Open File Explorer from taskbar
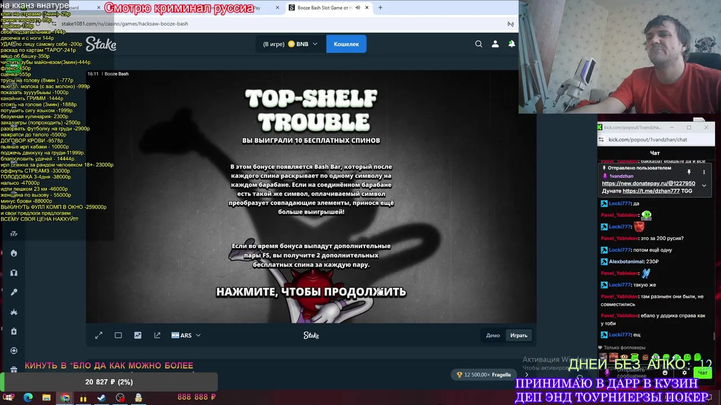 point(46,398)
